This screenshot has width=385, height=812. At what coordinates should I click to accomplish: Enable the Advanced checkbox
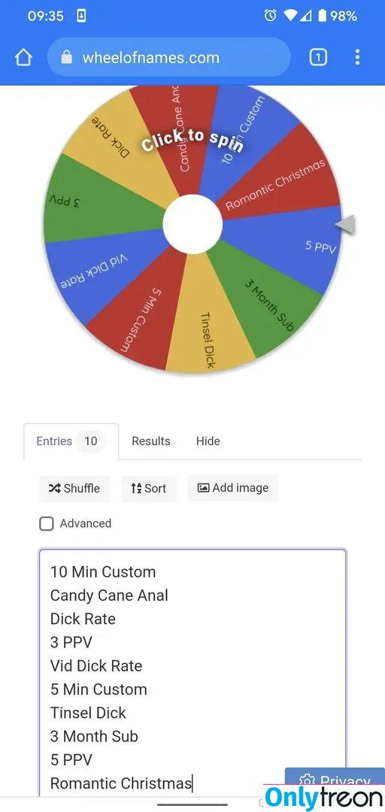pyautogui.click(x=47, y=523)
